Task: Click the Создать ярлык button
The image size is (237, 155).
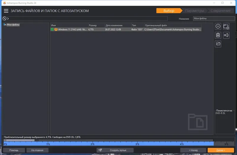Action: (x=115, y=150)
